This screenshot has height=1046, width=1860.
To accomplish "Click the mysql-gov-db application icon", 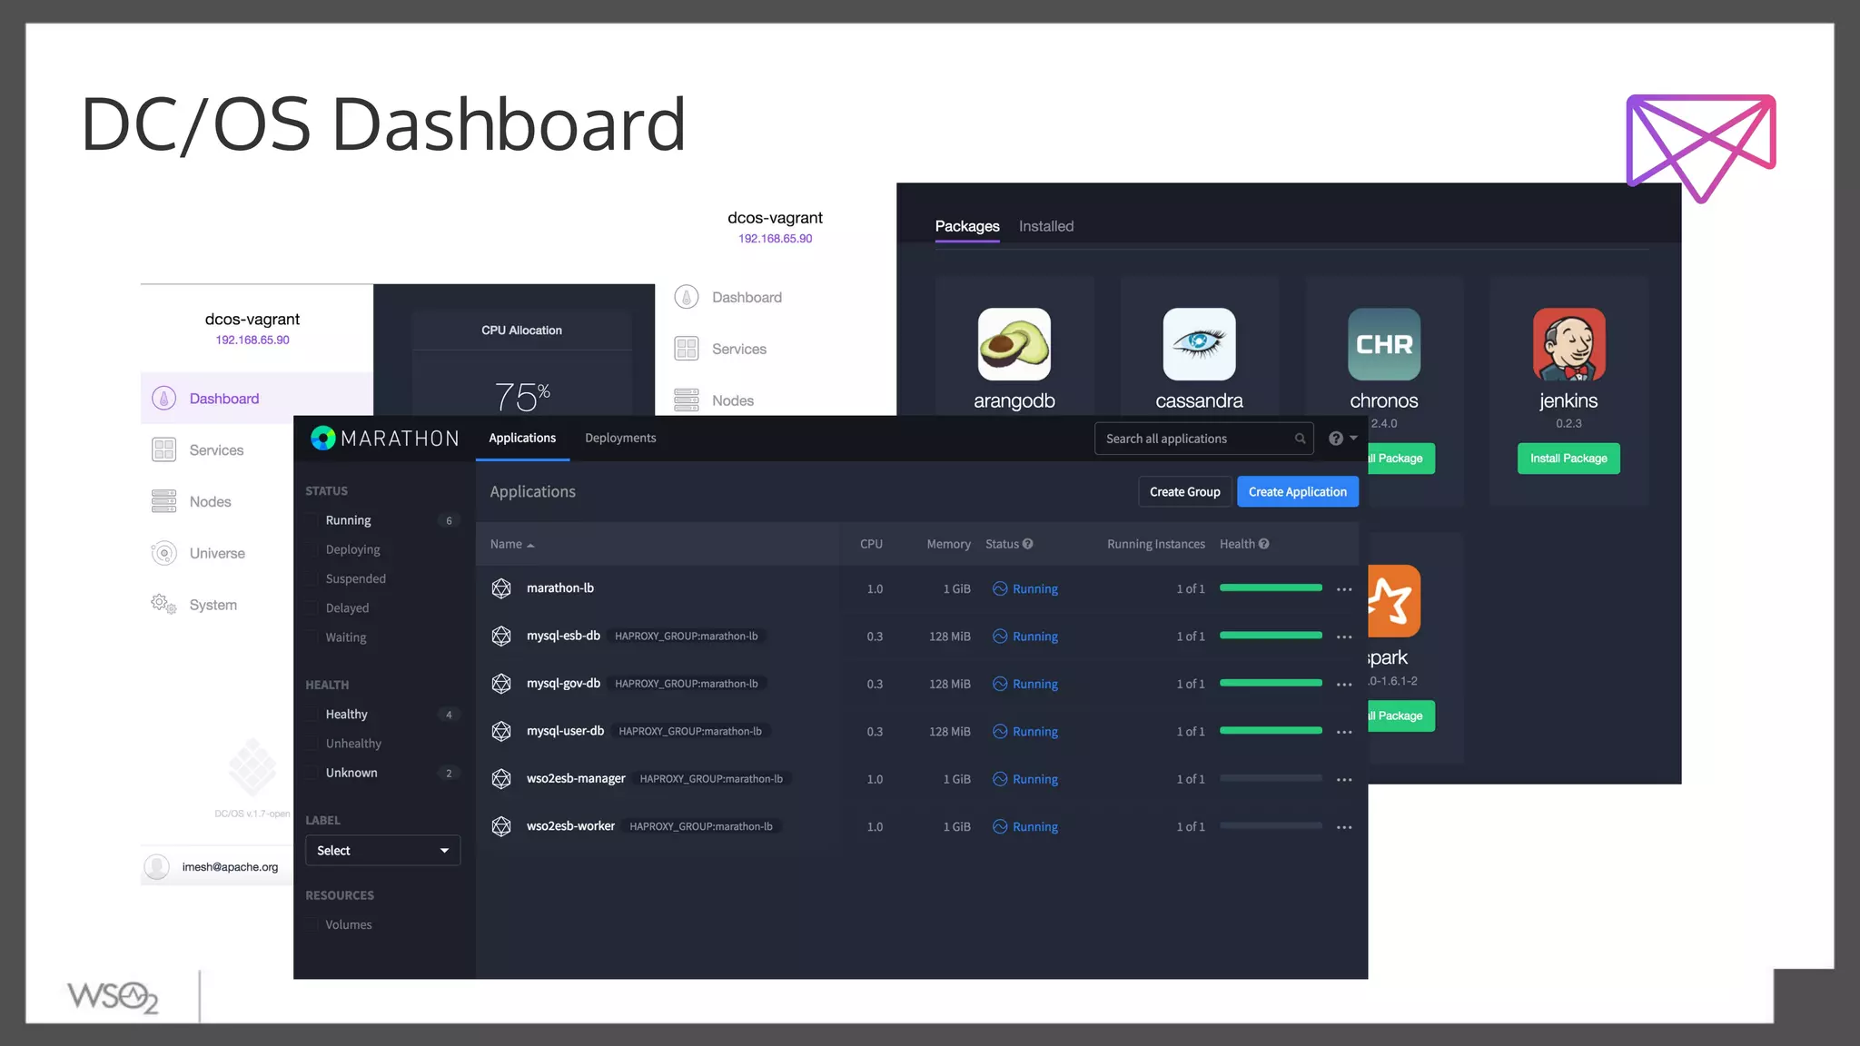I will [x=501, y=684].
